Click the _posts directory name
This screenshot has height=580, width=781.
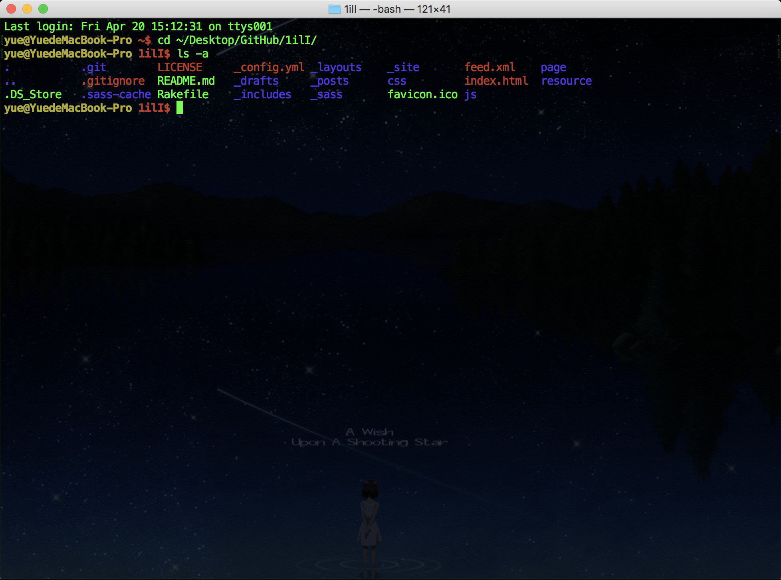pyautogui.click(x=330, y=81)
